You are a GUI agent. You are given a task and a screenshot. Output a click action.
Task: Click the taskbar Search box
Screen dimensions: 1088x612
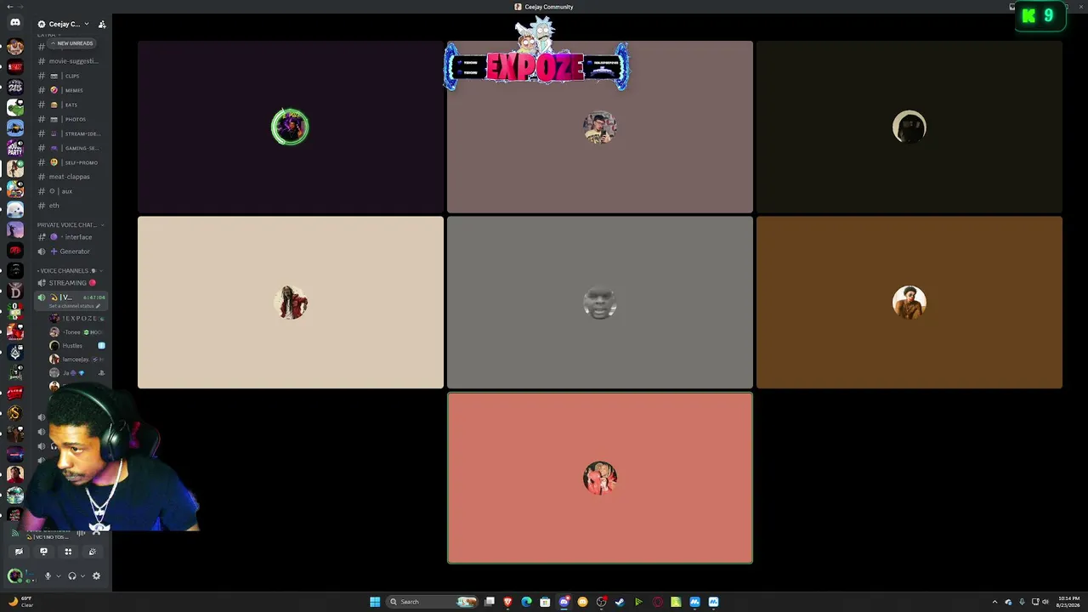(432, 602)
